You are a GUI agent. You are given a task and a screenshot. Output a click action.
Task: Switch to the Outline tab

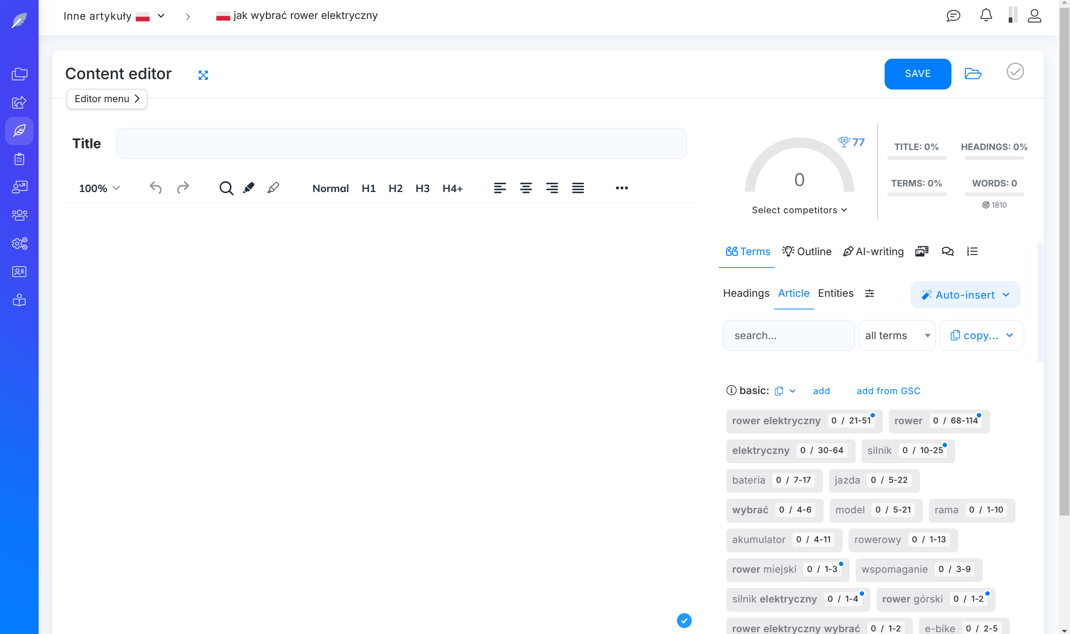(807, 252)
